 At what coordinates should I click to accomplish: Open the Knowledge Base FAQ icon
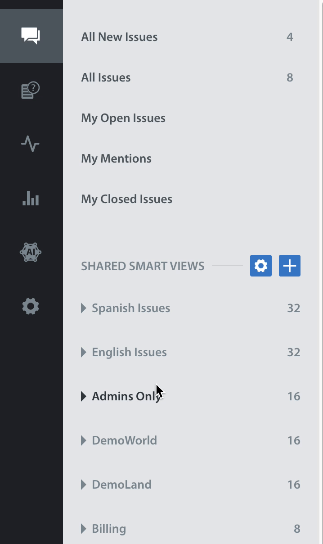point(31,90)
